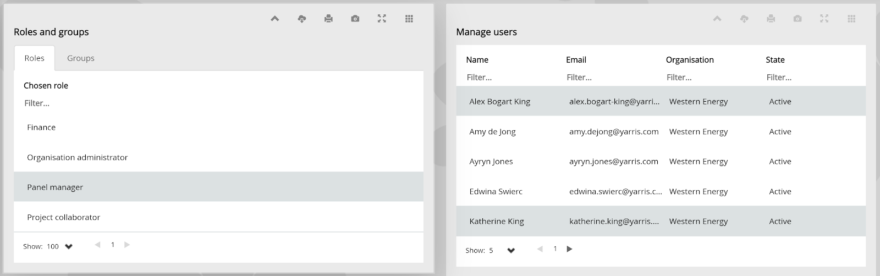Click page number 1 in users pager

tap(555, 249)
